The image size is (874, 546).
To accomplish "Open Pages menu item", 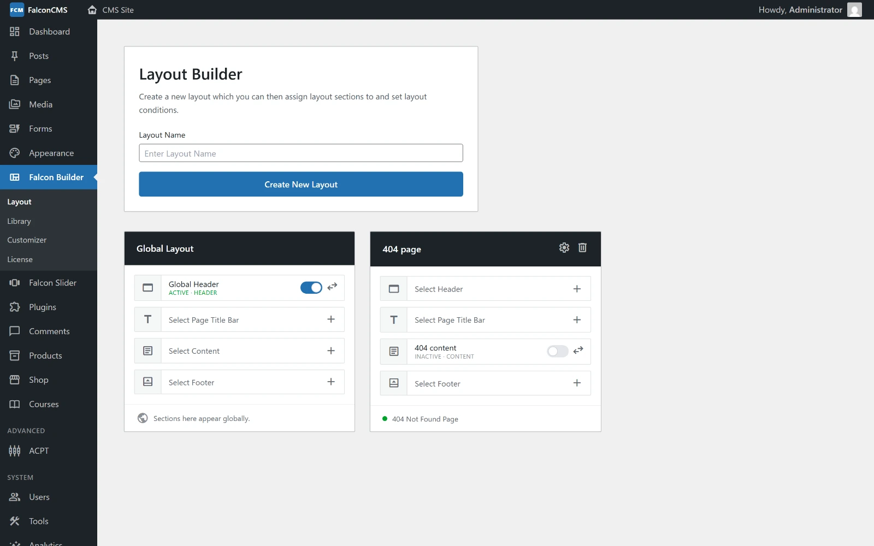I will [49, 80].
